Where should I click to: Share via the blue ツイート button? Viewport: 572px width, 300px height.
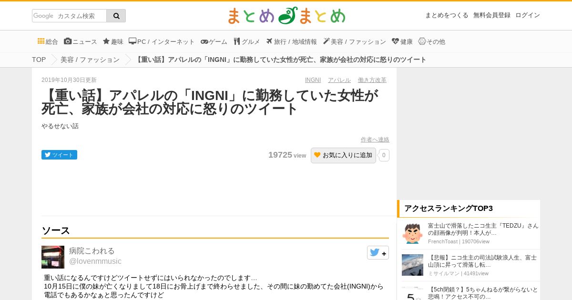pos(59,155)
